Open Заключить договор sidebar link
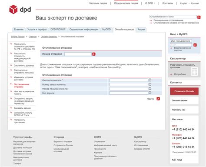The image size is (206, 167). [24, 66]
